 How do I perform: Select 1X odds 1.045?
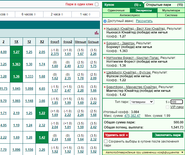click(x=16, y=89)
